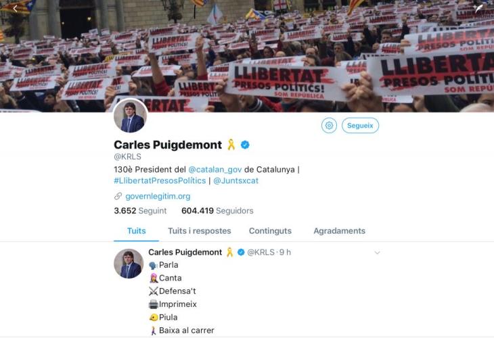Expand the tweet options chevron
494x338 pixels.
click(x=377, y=253)
